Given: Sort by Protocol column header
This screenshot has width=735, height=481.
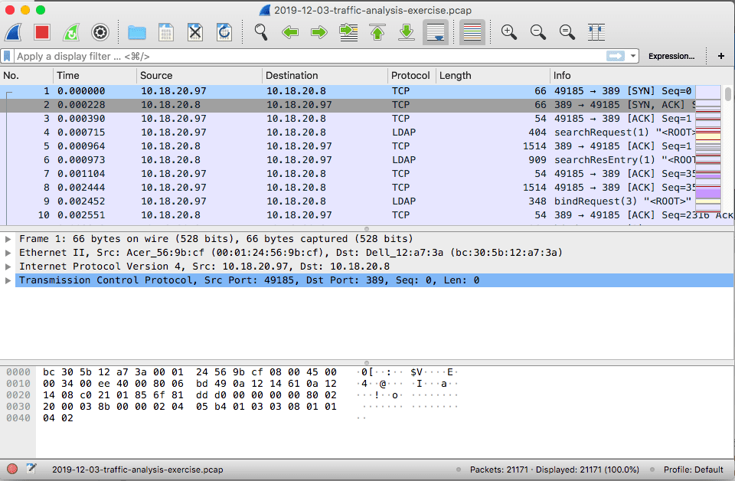Looking at the screenshot, I should [x=412, y=76].
